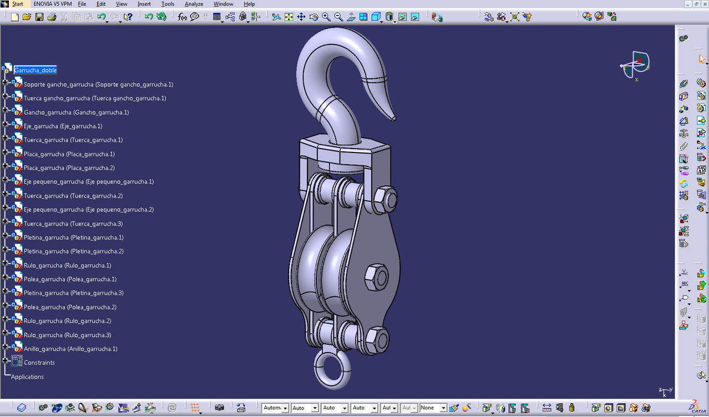Expand the Gancho_garrucha tree node
The width and height of the screenshot is (709, 417).
click(x=6, y=110)
